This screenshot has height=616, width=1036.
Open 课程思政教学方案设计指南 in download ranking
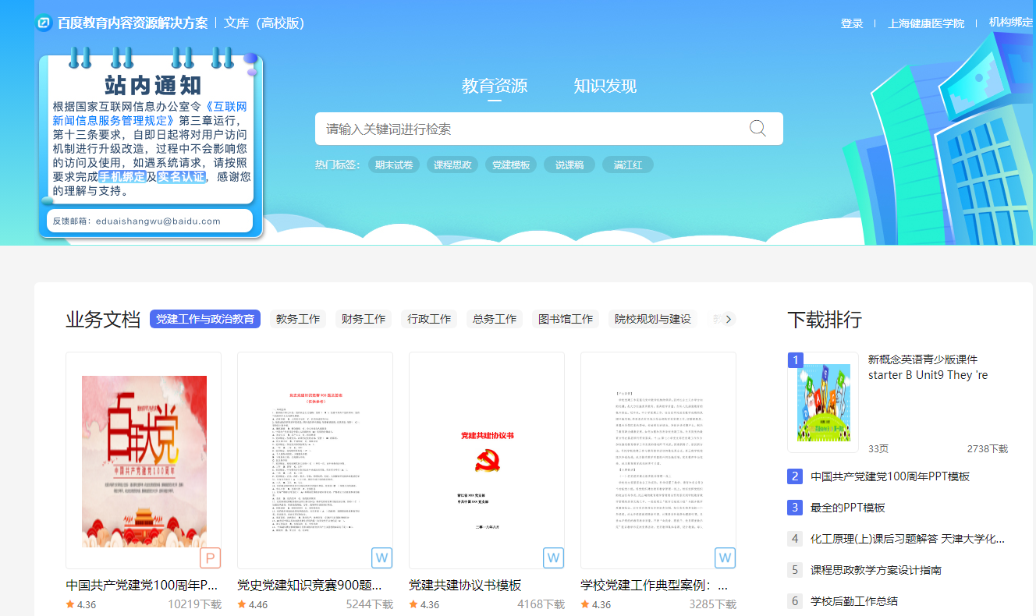(x=875, y=570)
